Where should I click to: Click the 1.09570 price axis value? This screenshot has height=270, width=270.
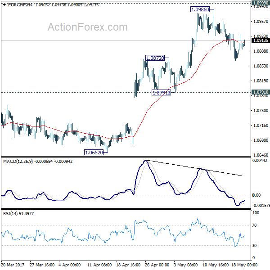[x=261, y=21]
